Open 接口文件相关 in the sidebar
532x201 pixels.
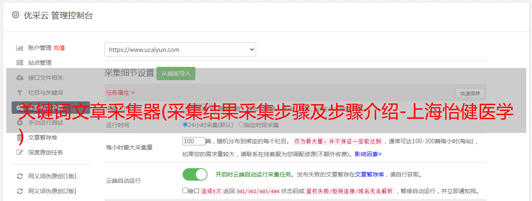click(46, 78)
